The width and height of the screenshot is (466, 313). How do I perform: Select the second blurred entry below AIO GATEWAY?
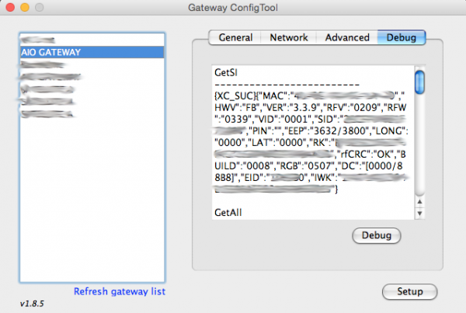point(50,77)
